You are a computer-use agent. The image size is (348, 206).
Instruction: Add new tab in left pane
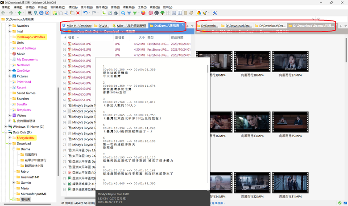coord(187,26)
